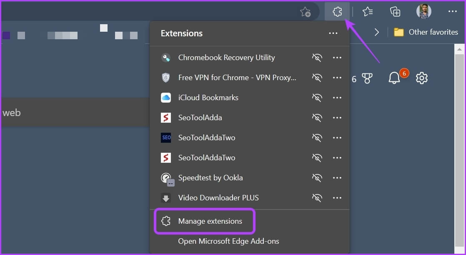Open the user profile avatar
The height and width of the screenshot is (255, 466).
click(424, 12)
